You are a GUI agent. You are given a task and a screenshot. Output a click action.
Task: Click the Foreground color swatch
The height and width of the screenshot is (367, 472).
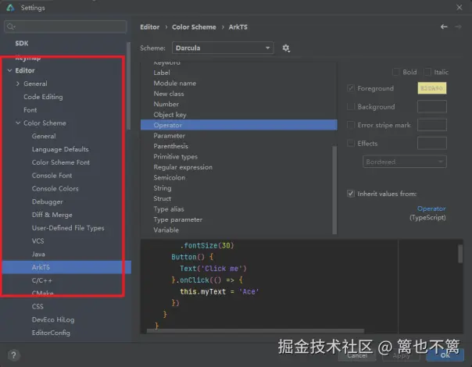[x=432, y=88]
